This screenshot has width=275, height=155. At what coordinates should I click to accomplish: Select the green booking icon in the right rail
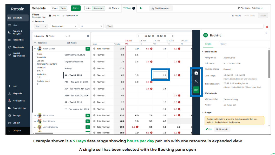[x=196, y=89]
